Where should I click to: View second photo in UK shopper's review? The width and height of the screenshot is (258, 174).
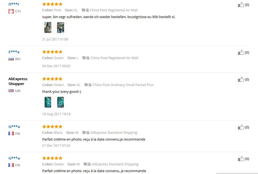coord(61,102)
